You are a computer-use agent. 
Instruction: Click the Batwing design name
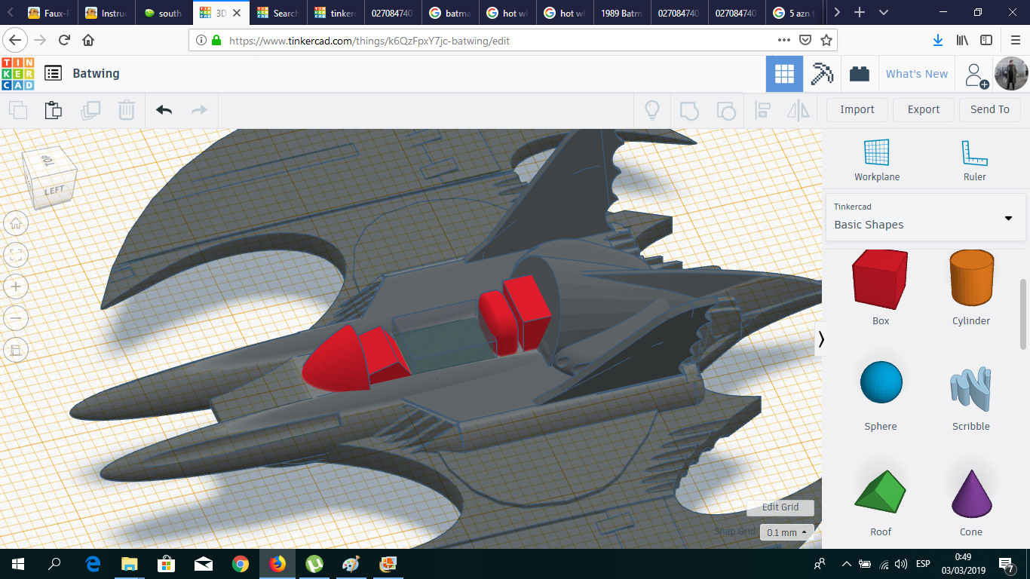96,73
